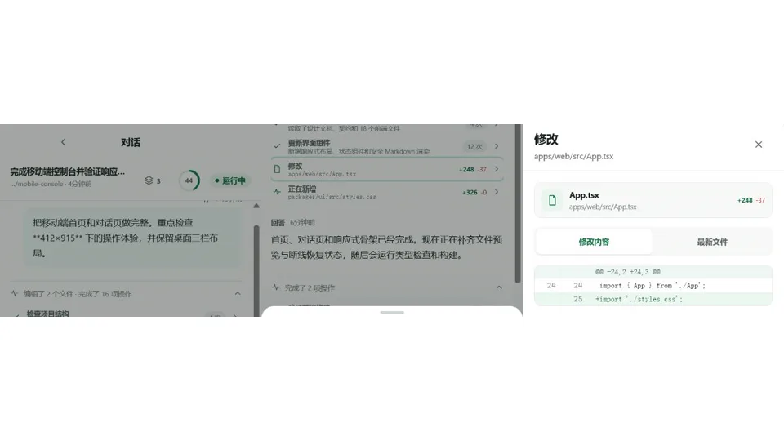Click the activity pulse icon beside 编辑了 2 个文件
784x441 pixels.
(15, 293)
